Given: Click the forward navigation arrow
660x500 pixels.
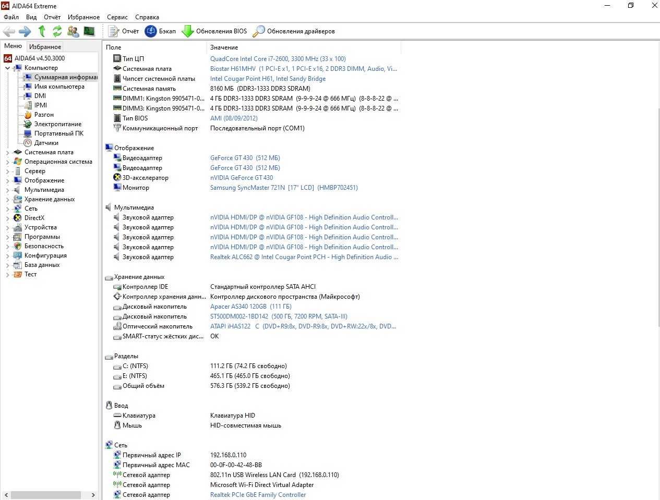Looking at the screenshot, I should 25,31.
